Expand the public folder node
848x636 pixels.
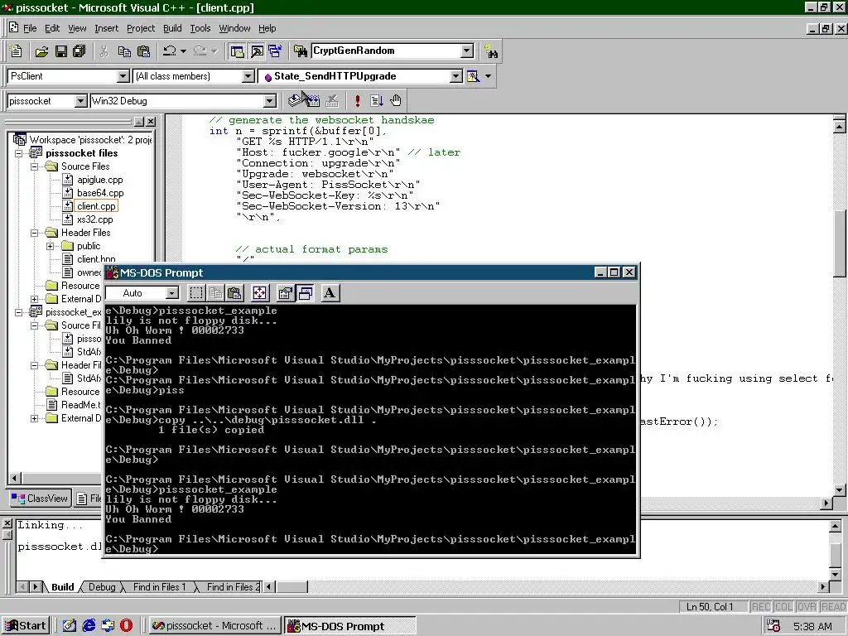[51, 246]
